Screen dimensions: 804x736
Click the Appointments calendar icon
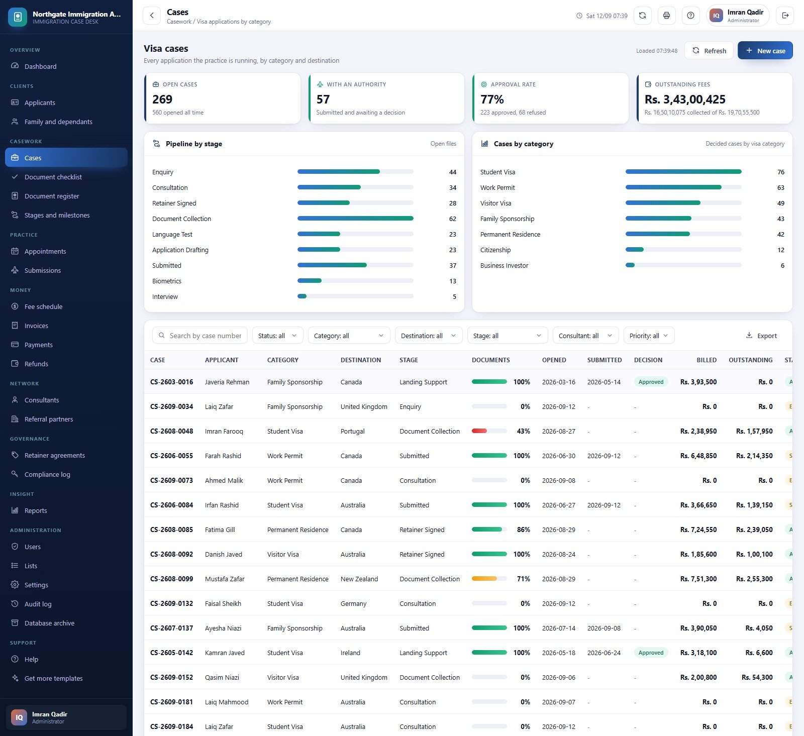15,251
